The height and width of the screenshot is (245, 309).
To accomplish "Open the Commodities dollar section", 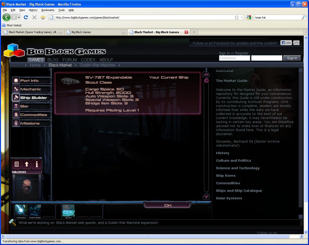I will 33,115.
